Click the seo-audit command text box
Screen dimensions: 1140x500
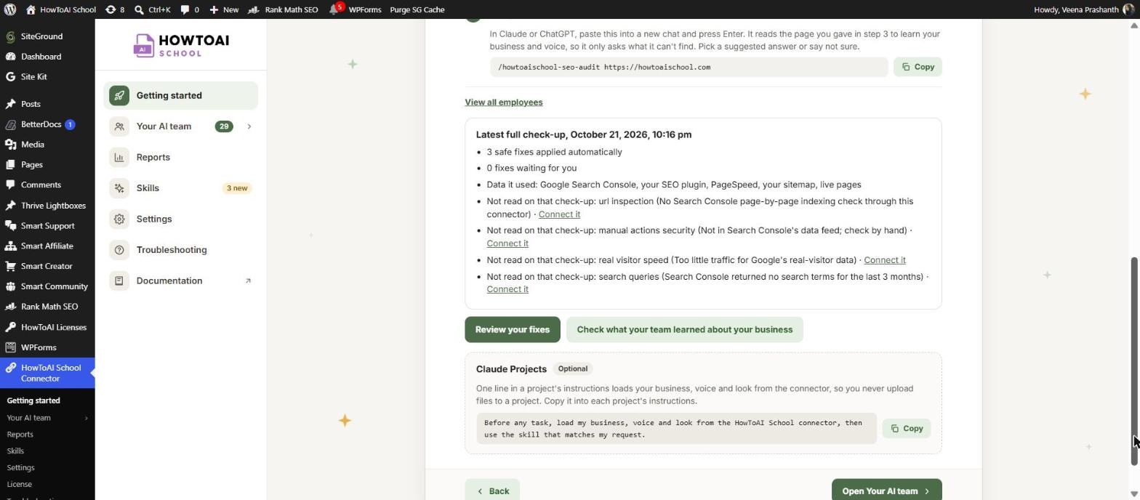click(689, 67)
